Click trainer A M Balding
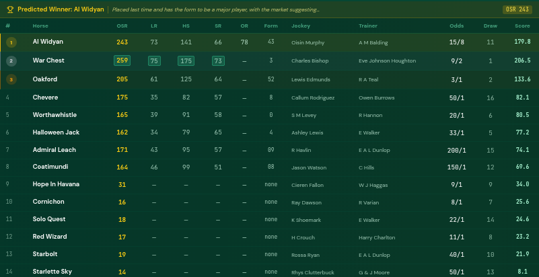The height and width of the screenshot is (277, 539). [x=373, y=43]
